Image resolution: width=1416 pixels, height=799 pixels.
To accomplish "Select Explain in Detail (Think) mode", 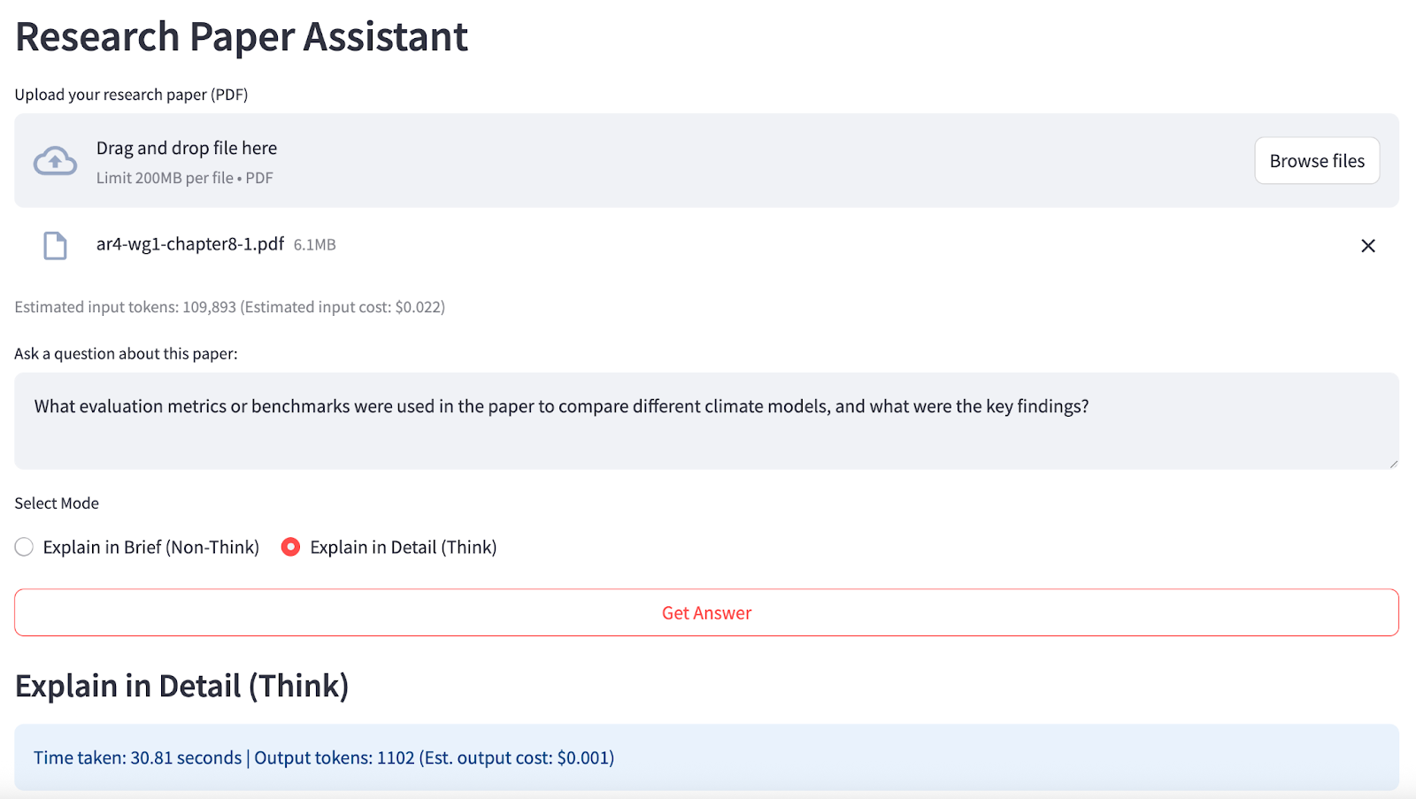I will pyautogui.click(x=290, y=547).
